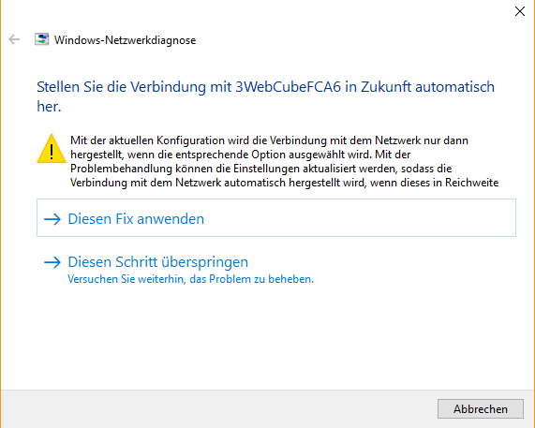Go back using the left arrow icon
The width and height of the screenshot is (535, 428).
tap(14, 39)
